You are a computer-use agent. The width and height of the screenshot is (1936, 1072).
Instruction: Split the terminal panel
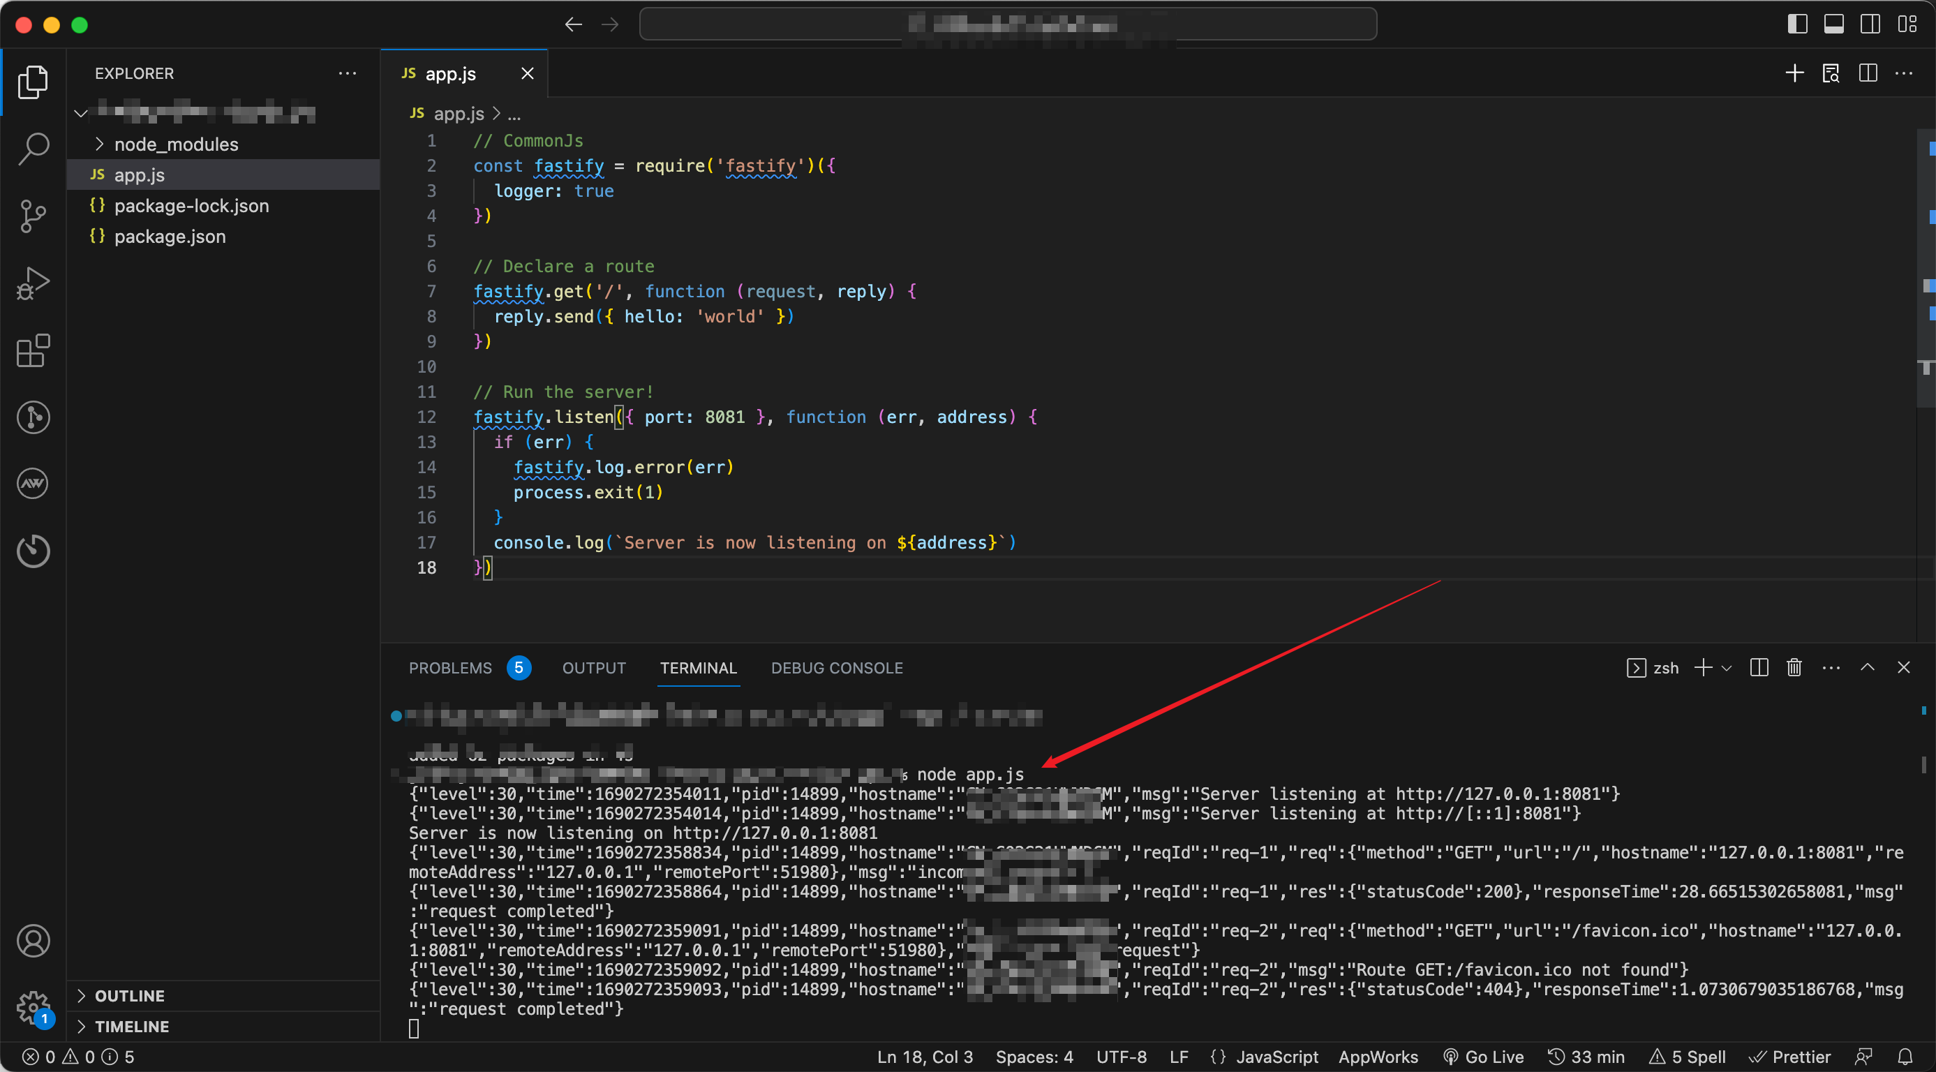point(1759,667)
